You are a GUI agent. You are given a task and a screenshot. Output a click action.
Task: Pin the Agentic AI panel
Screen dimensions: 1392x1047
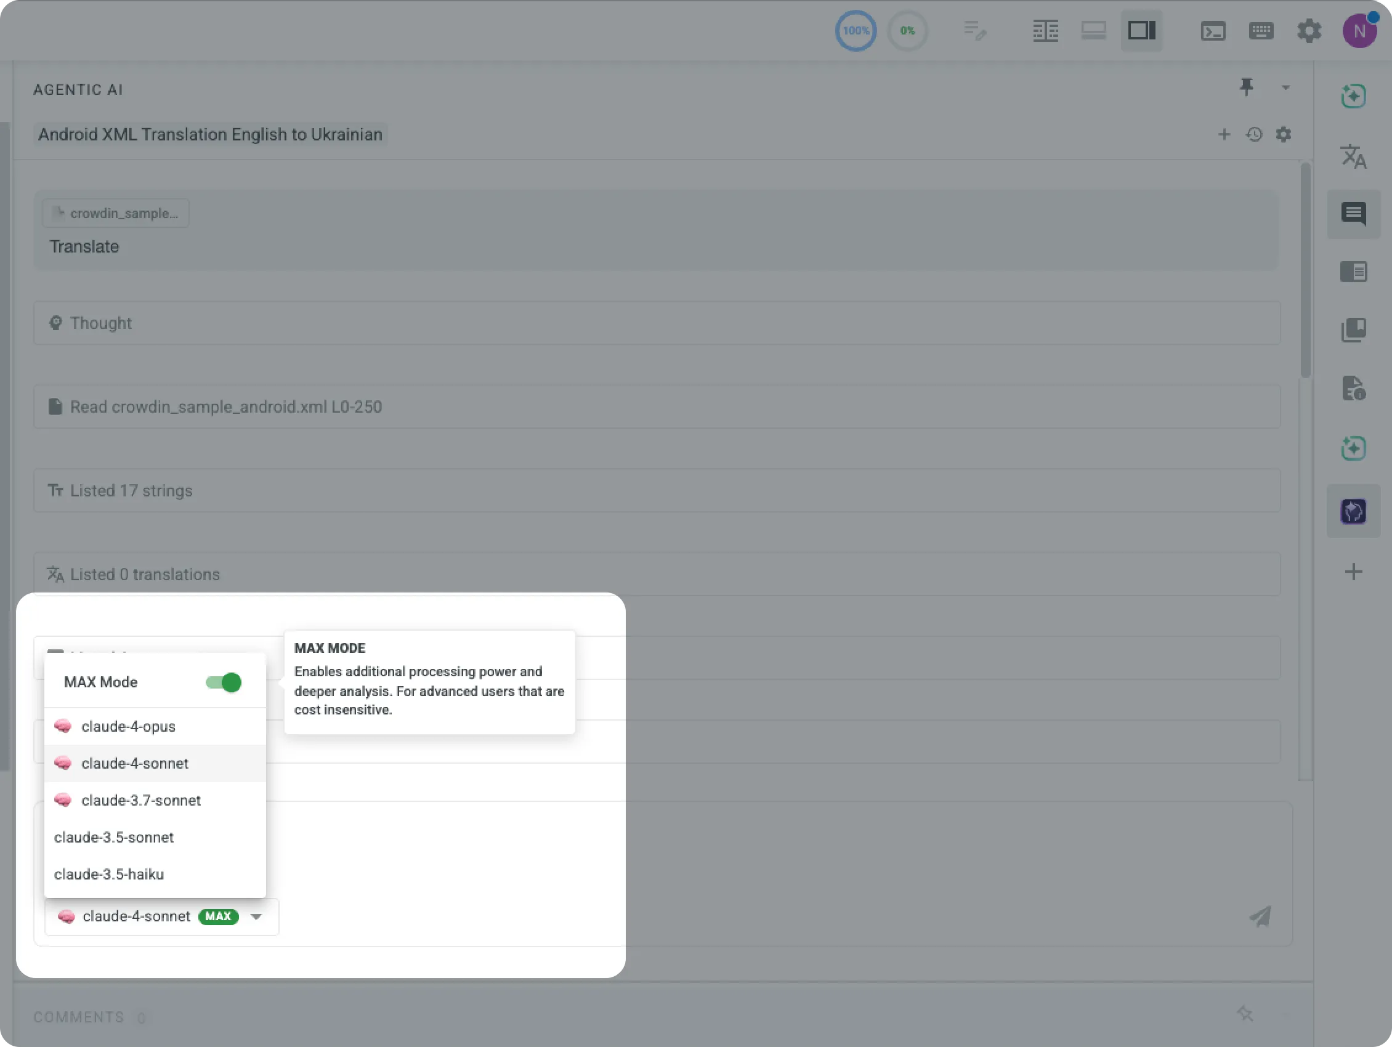(x=1246, y=87)
